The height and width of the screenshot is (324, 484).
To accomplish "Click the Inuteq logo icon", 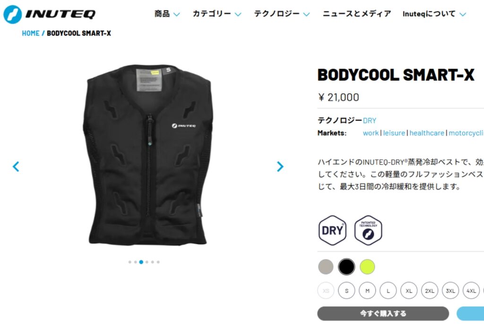I will [13, 14].
